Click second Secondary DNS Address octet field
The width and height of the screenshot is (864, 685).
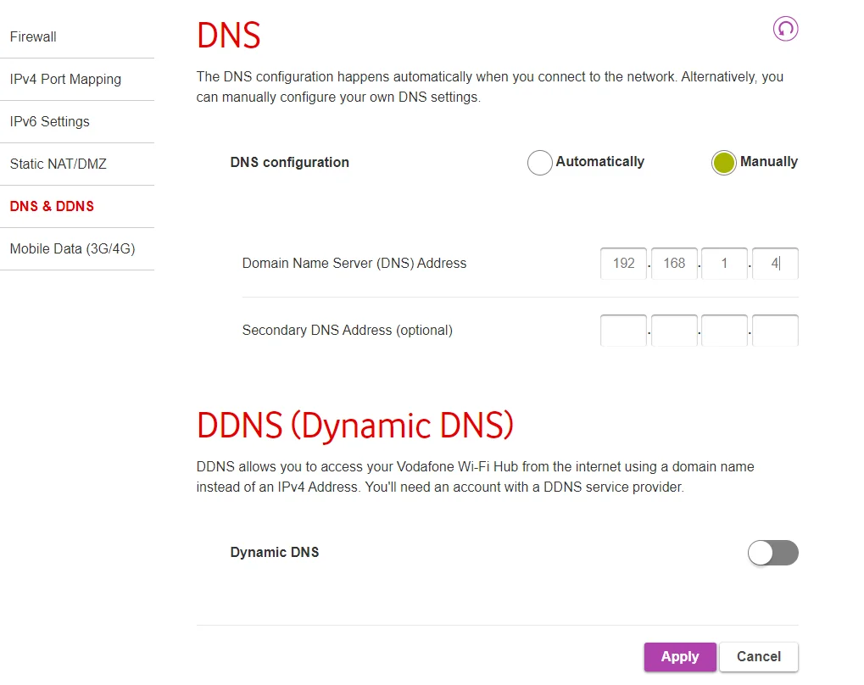coord(674,330)
